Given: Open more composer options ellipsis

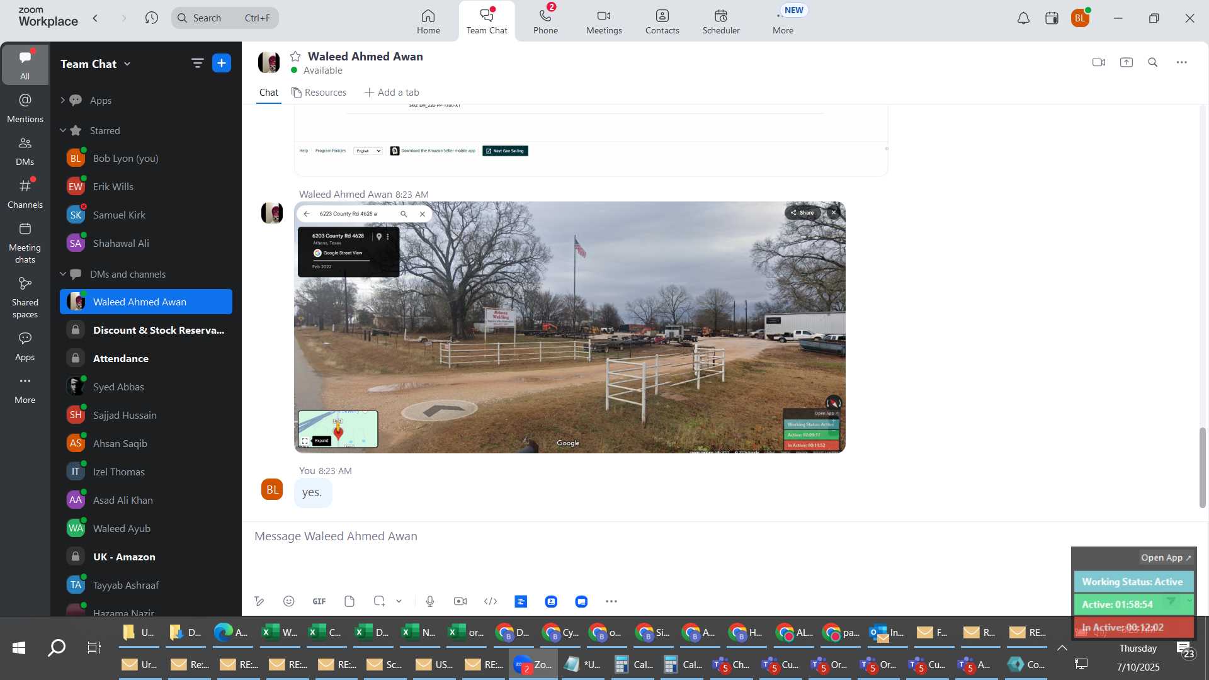Looking at the screenshot, I should click(611, 602).
